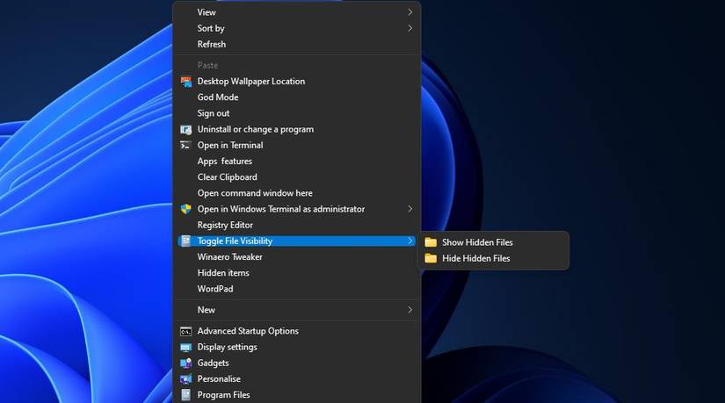Click the folder icon next to Show Hidden Files

431,242
